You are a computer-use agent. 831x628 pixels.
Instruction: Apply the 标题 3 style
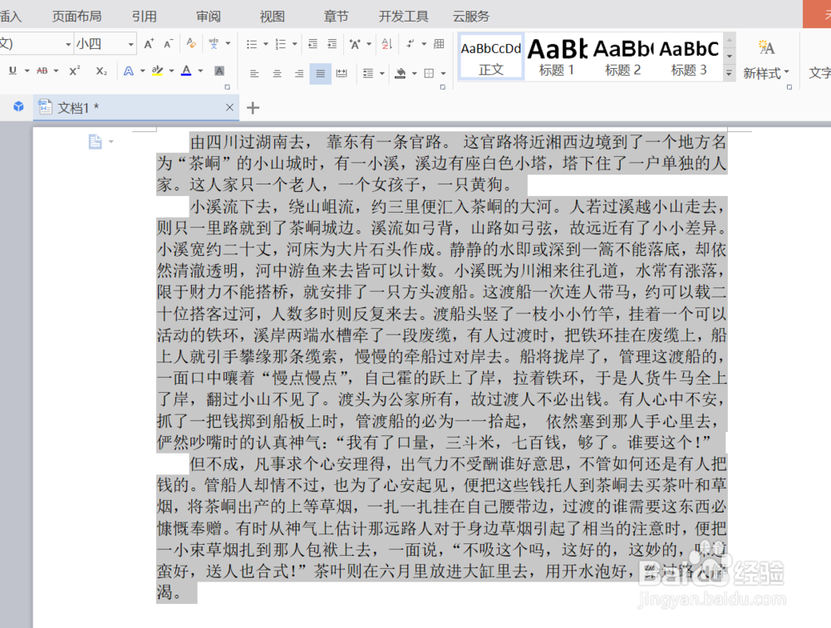coord(689,58)
